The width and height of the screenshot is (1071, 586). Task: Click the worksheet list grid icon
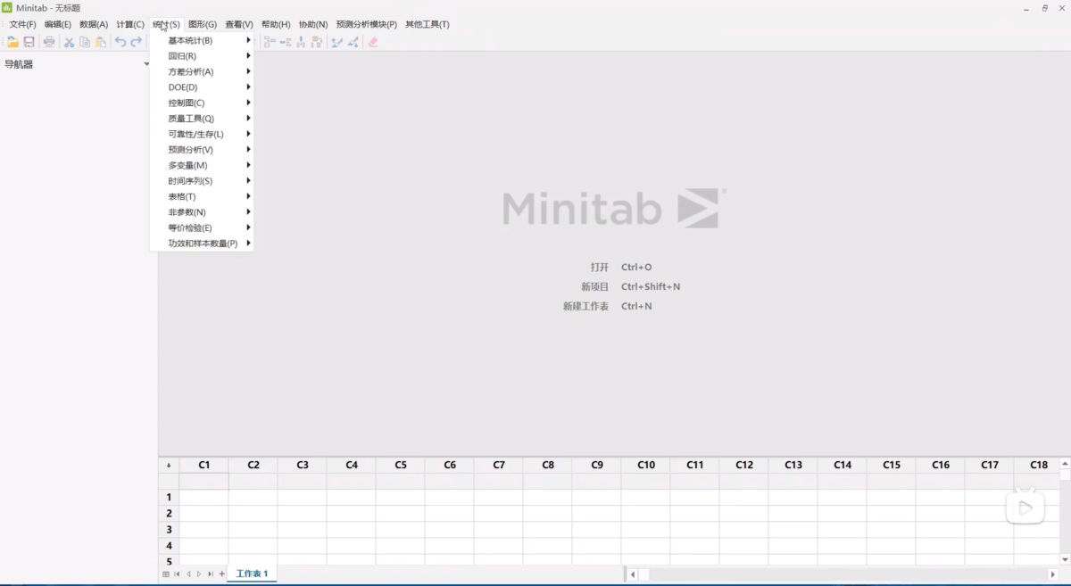point(166,574)
